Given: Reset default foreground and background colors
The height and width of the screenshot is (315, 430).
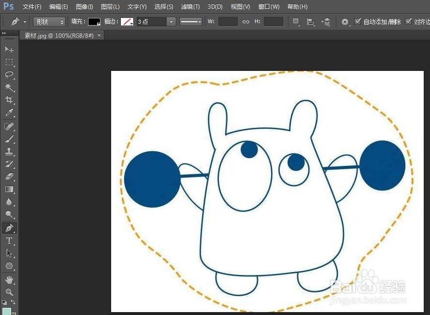Looking at the screenshot, I should click(x=4, y=302).
